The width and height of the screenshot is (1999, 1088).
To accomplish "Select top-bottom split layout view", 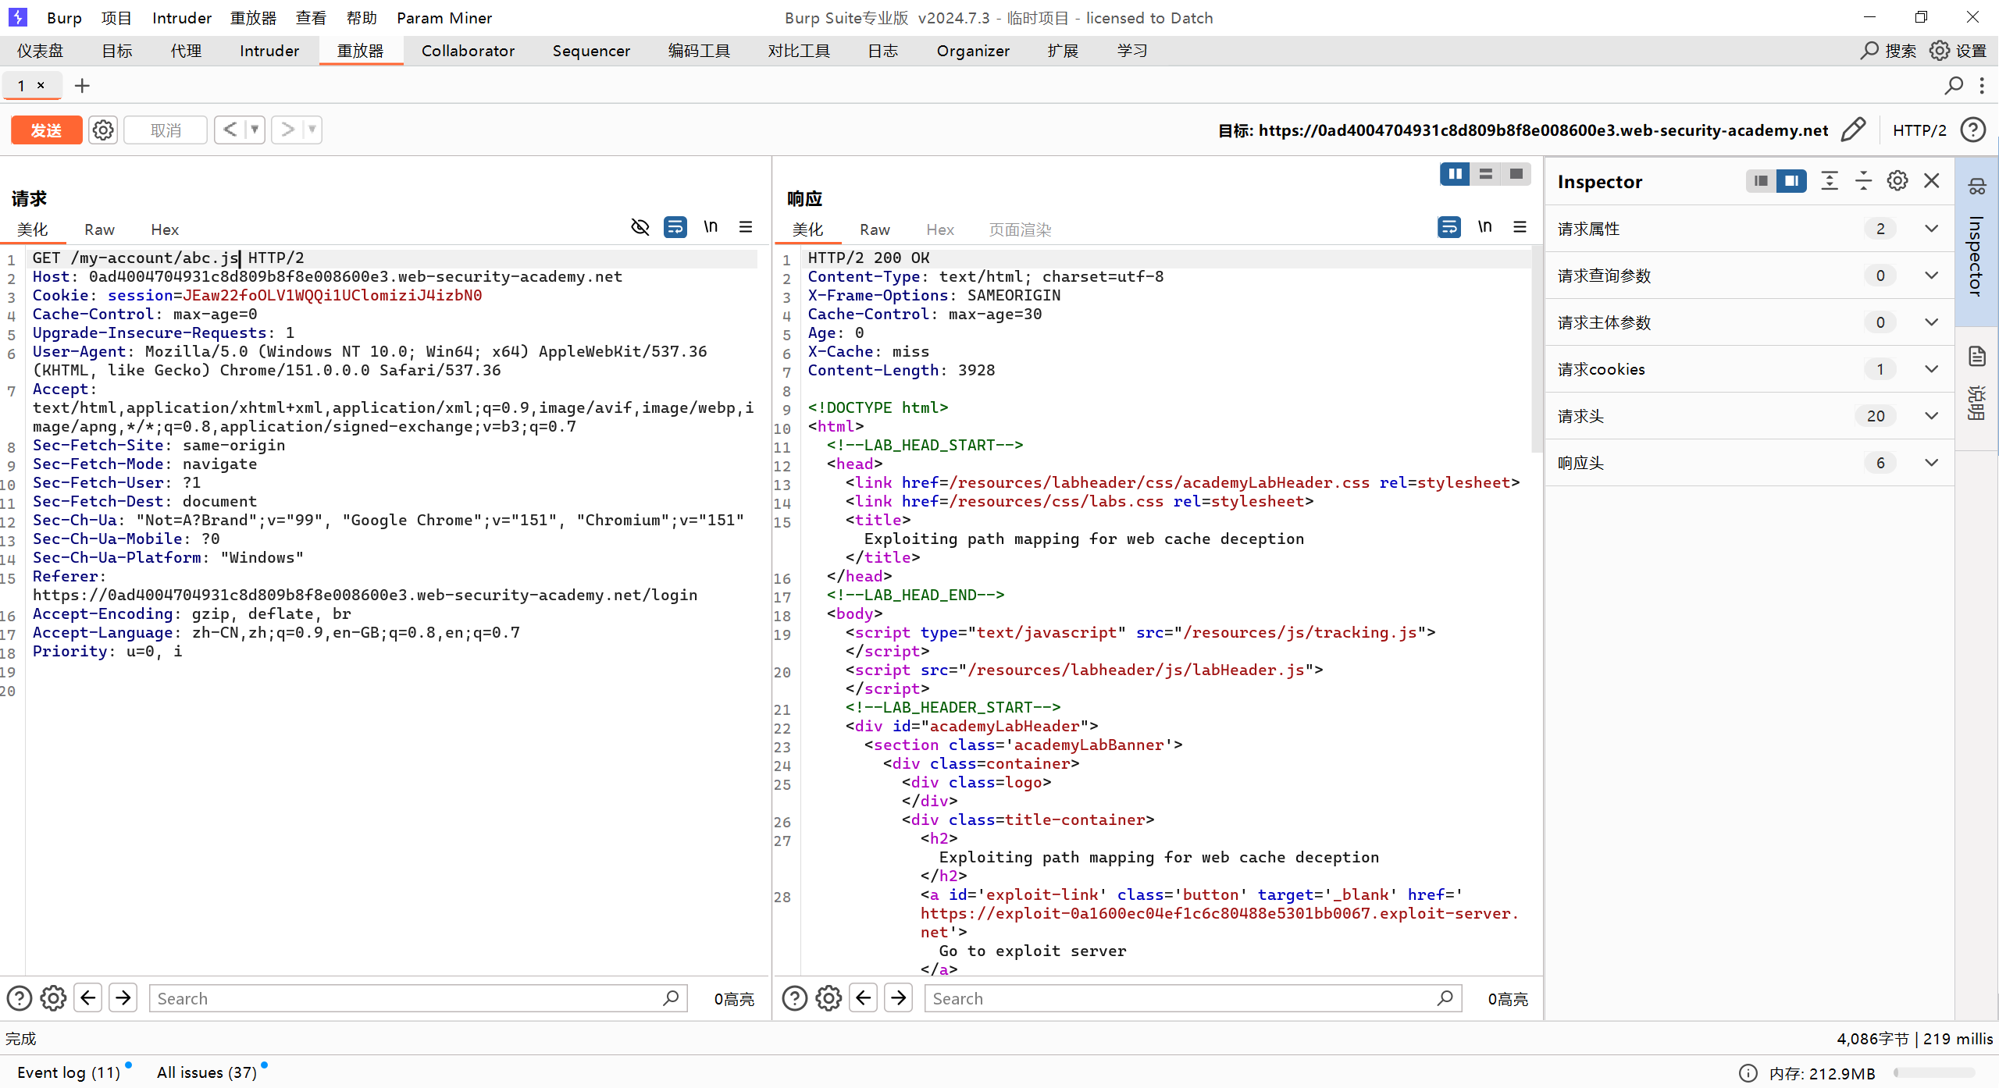I will click(1486, 174).
